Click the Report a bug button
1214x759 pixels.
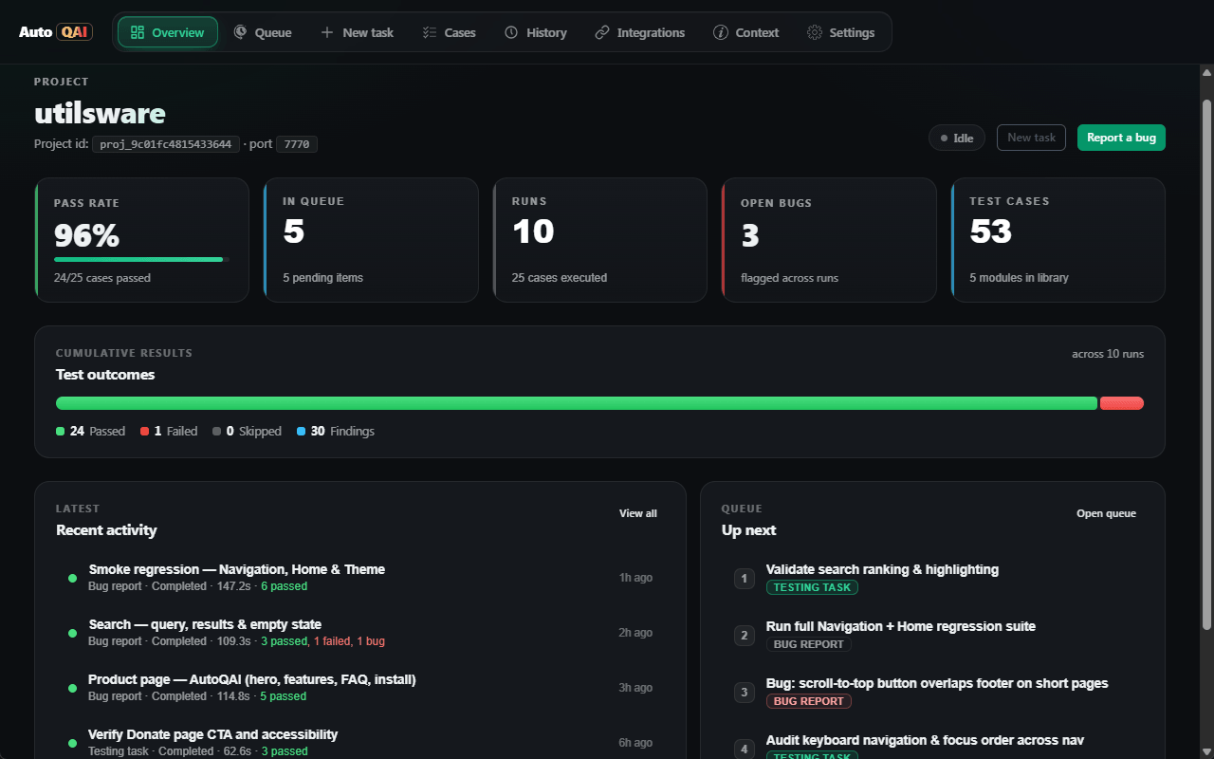pos(1121,138)
